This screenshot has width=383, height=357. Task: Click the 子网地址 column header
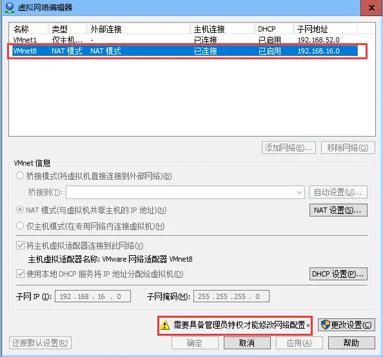[326, 29]
